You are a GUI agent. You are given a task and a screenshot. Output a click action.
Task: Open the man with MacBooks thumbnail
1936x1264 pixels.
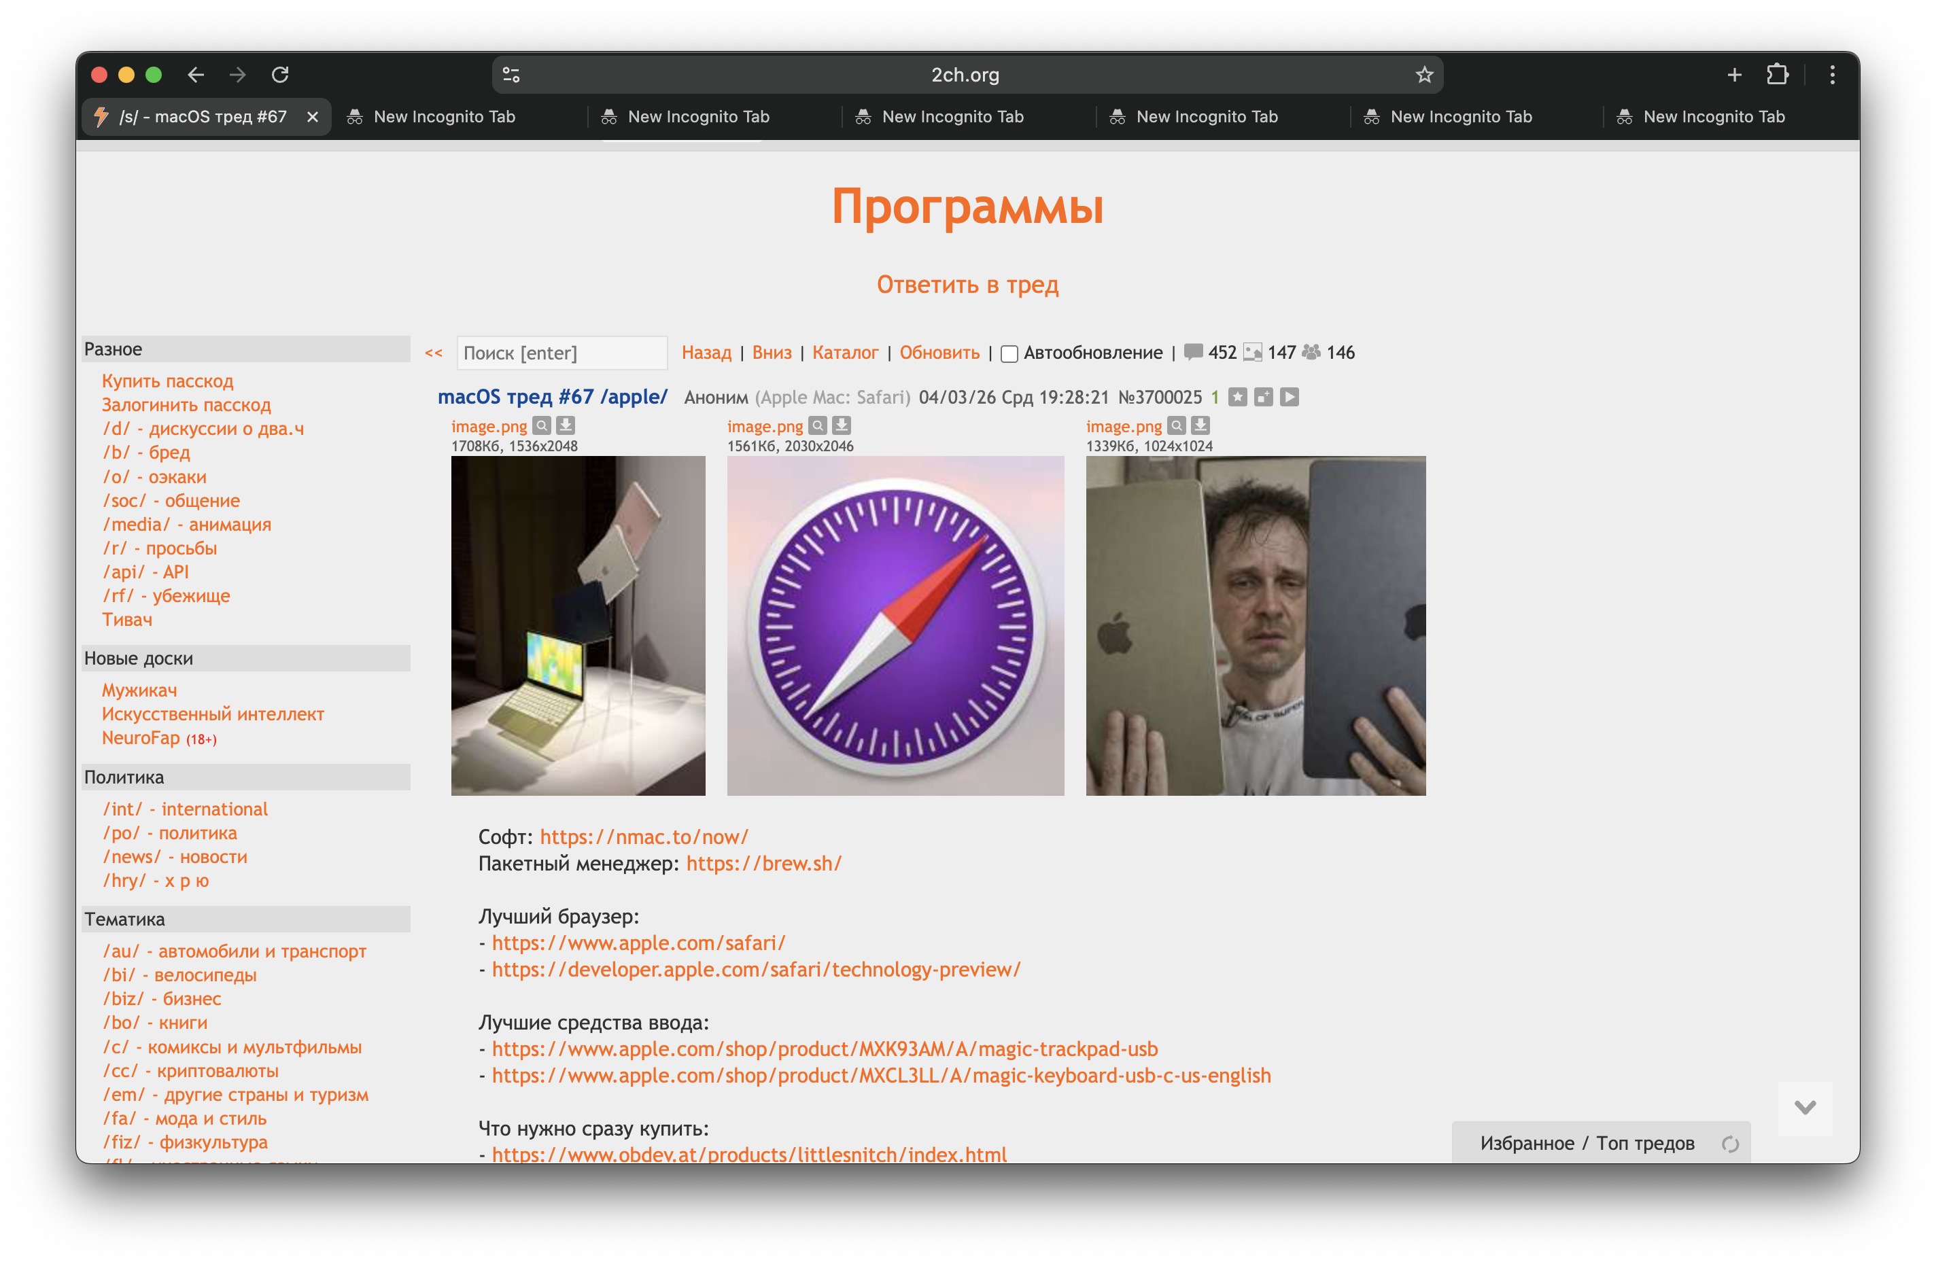(x=1256, y=625)
